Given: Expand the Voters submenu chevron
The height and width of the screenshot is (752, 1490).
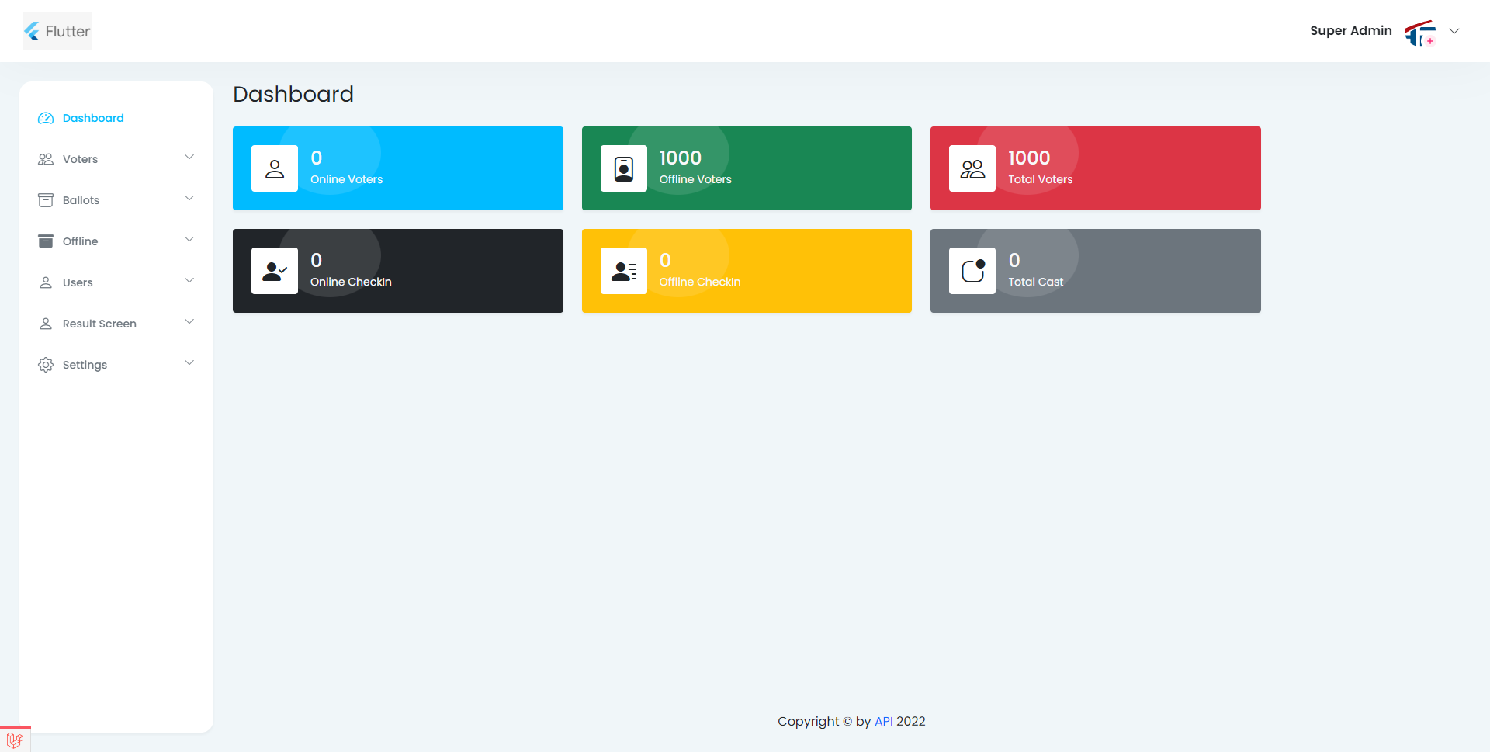Looking at the screenshot, I should pos(189,158).
